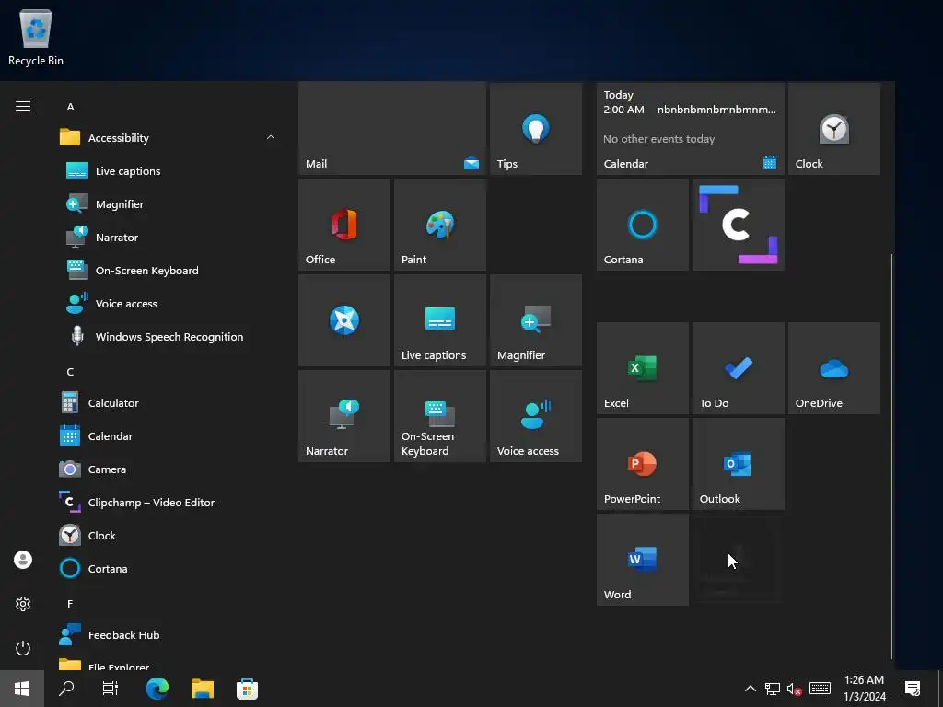
Task: Open the Cortana tile
Action: click(642, 225)
